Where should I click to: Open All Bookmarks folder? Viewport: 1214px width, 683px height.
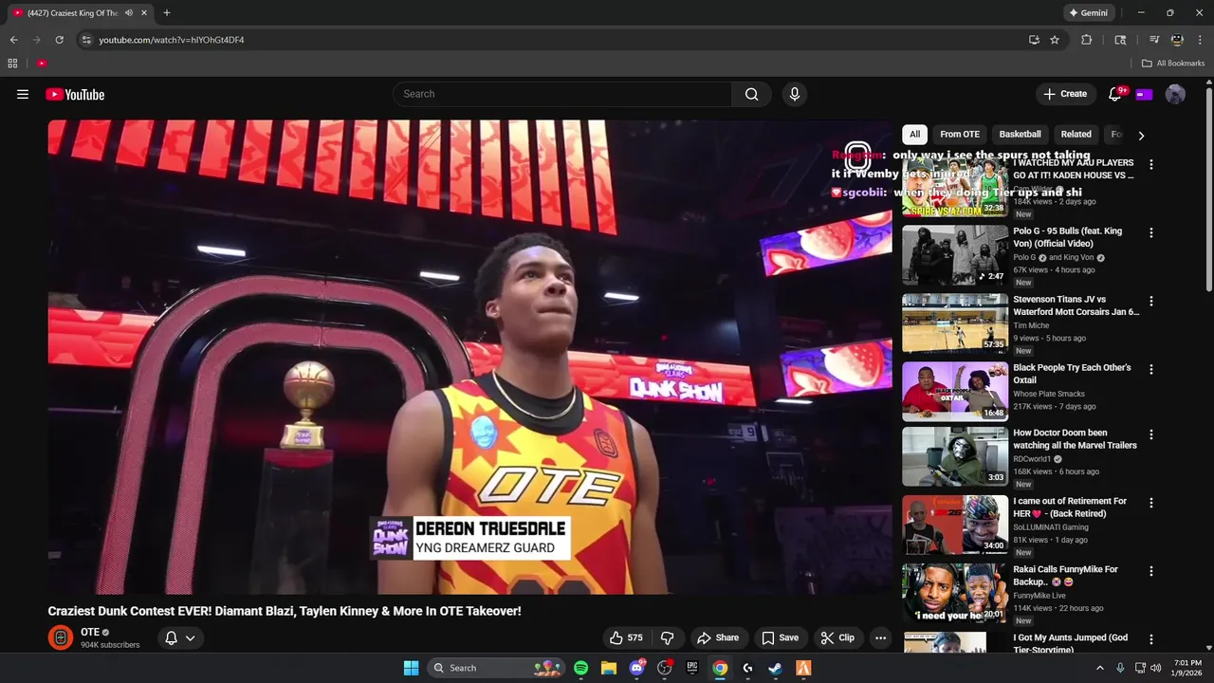pos(1173,64)
